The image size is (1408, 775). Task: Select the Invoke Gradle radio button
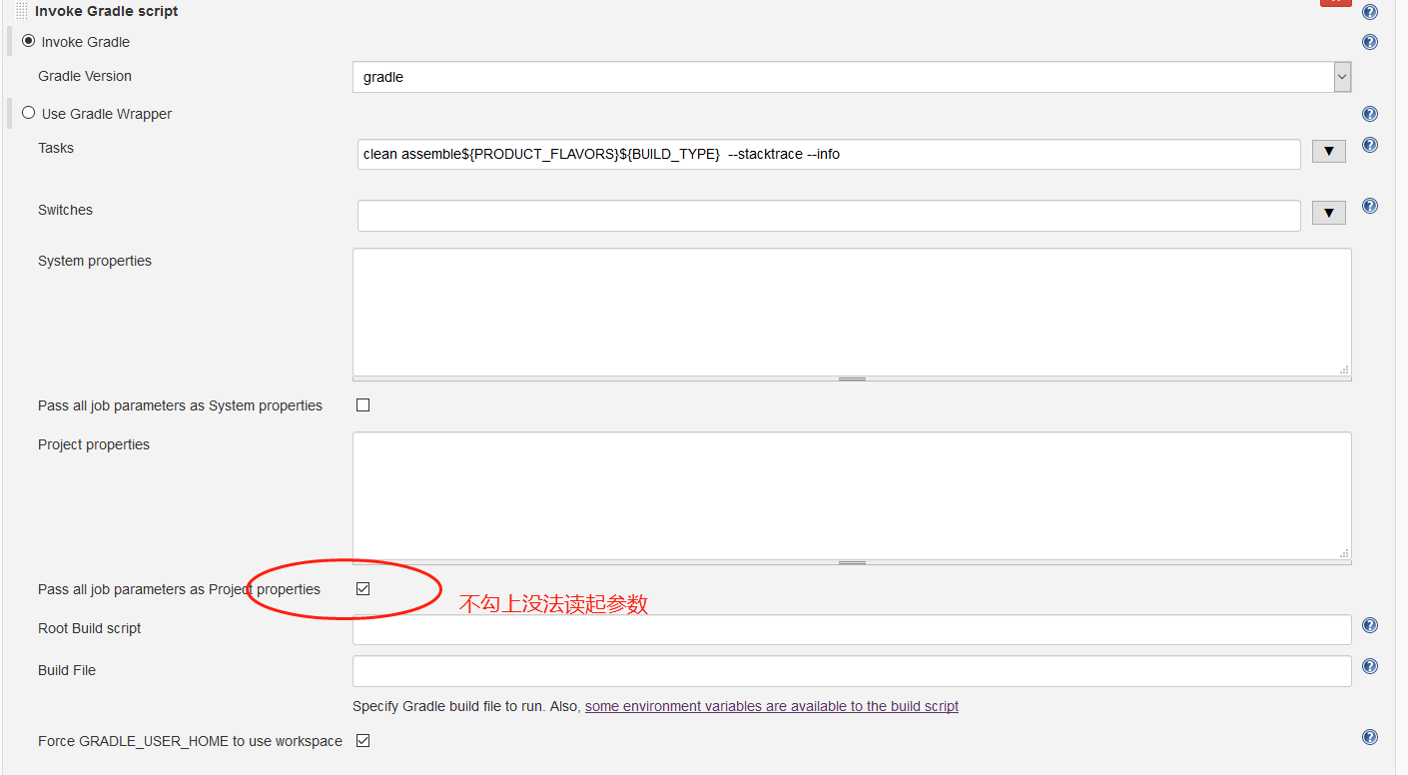[28, 41]
